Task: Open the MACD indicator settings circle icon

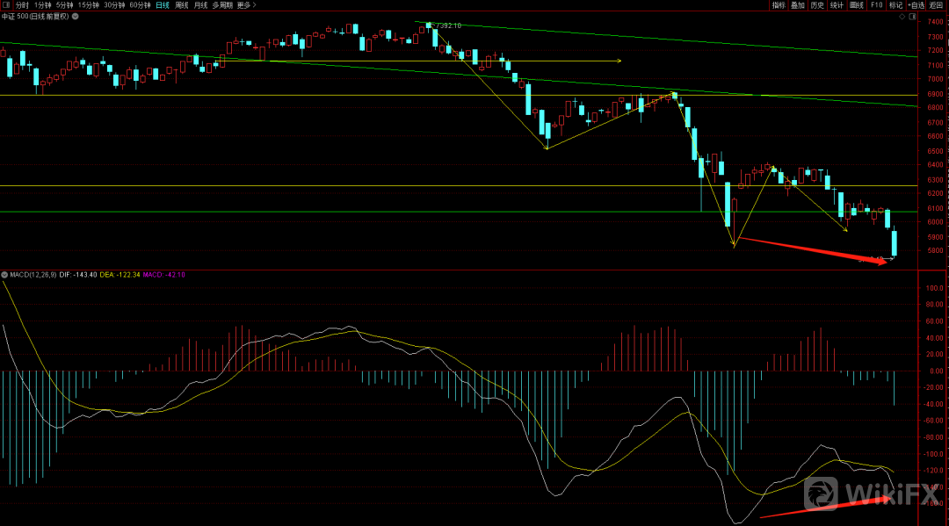Action: click(x=5, y=275)
